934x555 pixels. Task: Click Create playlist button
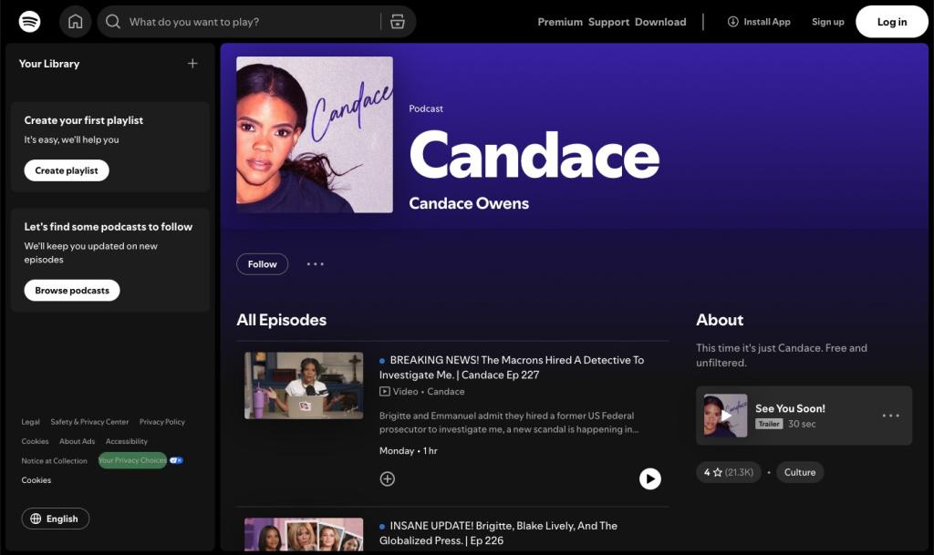[67, 170]
